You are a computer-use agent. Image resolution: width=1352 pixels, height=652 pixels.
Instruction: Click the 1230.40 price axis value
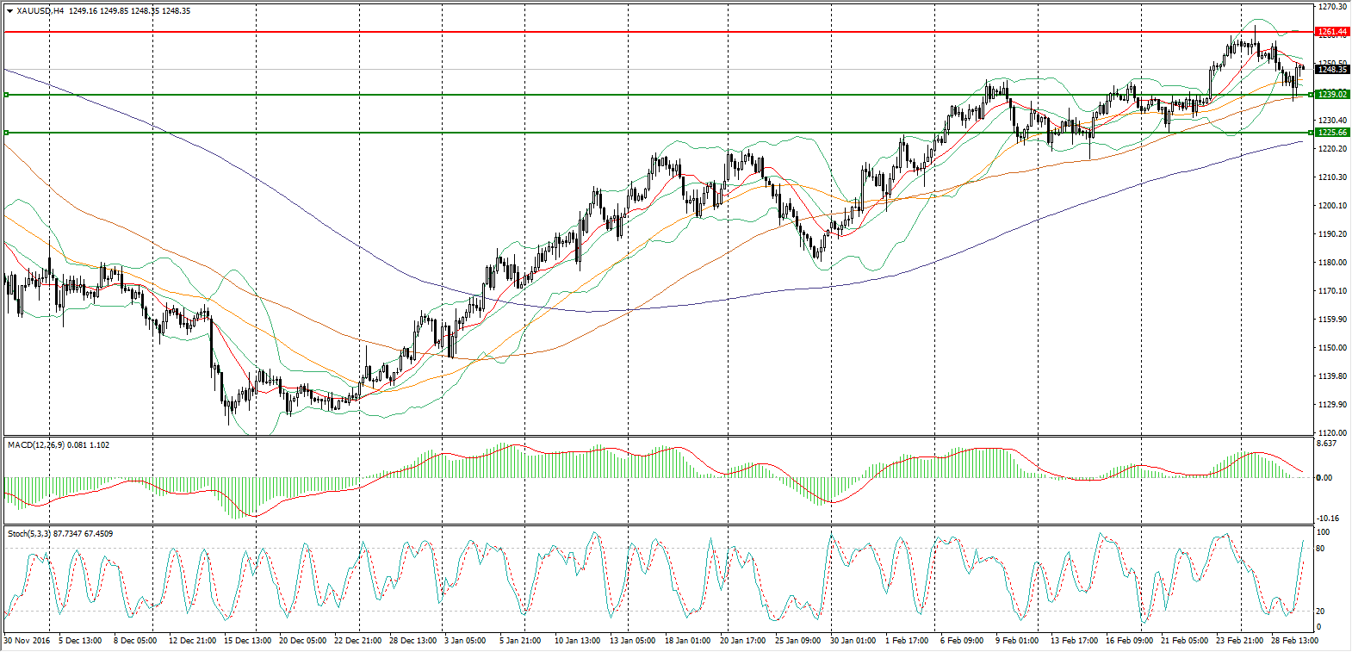click(x=1331, y=121)
